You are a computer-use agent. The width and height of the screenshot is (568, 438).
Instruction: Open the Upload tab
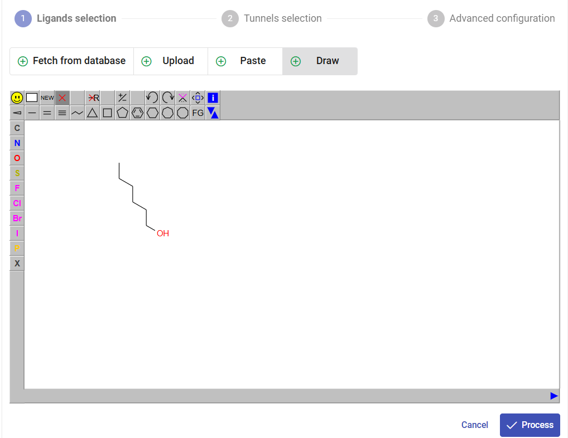tap(171, 61)
